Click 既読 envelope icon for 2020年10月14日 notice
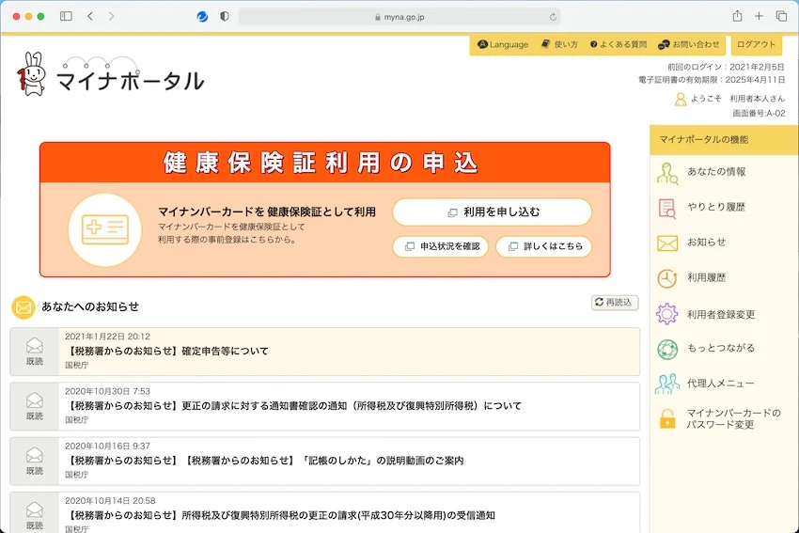799x533 pixels. tap(35, 509)
